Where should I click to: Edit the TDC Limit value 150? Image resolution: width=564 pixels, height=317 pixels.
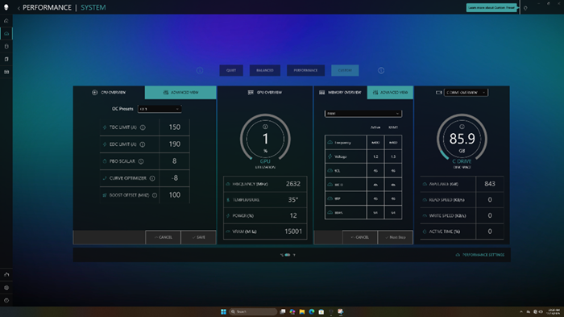pos(175,127)
